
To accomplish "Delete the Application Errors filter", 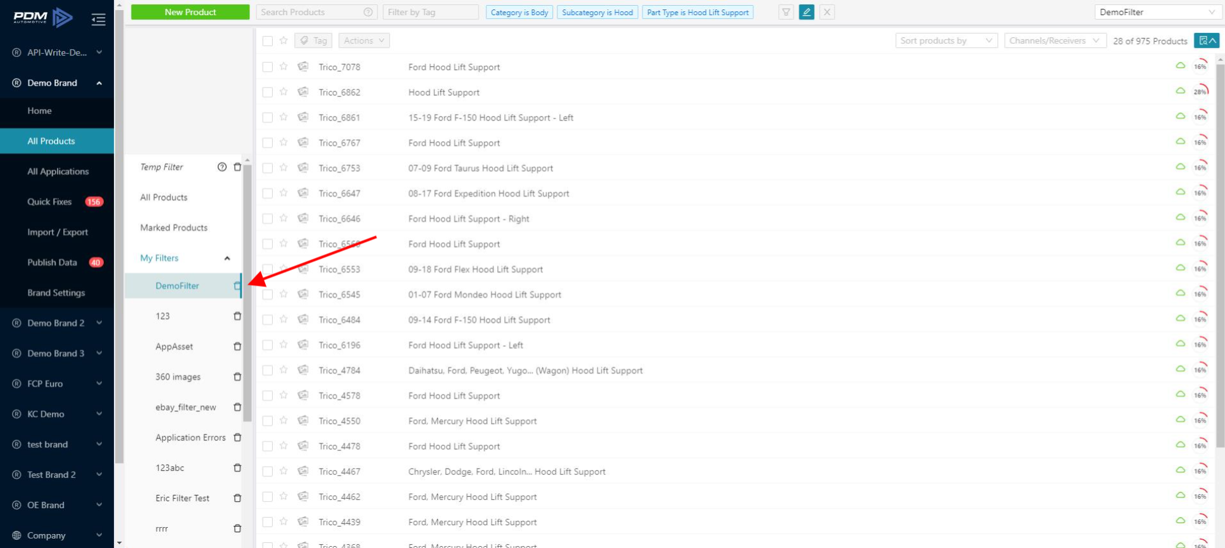I will click(237, 437).
